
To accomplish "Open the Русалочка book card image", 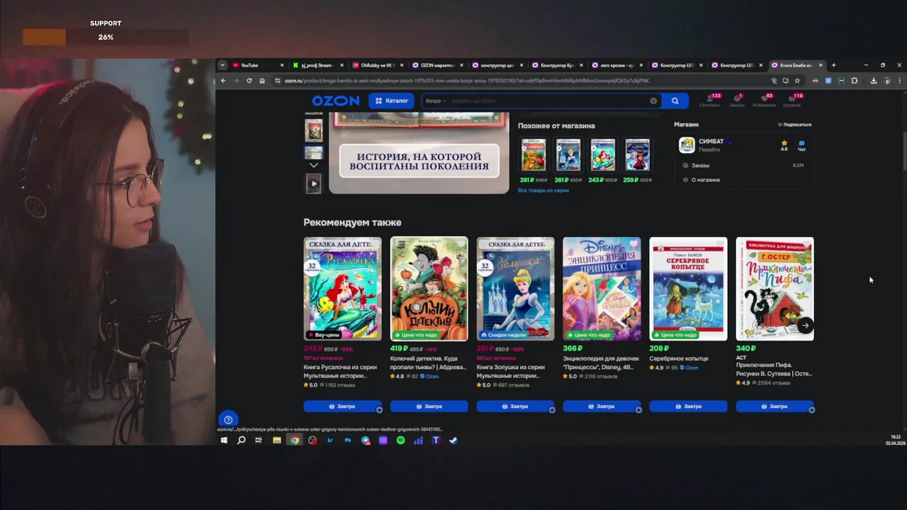I will [x=342, y=289].
